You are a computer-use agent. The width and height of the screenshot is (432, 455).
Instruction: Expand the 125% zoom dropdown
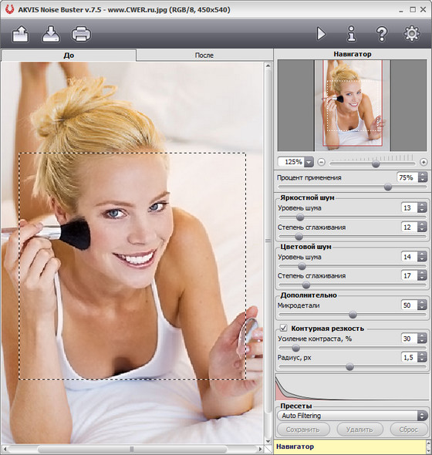tap(309, 162)
